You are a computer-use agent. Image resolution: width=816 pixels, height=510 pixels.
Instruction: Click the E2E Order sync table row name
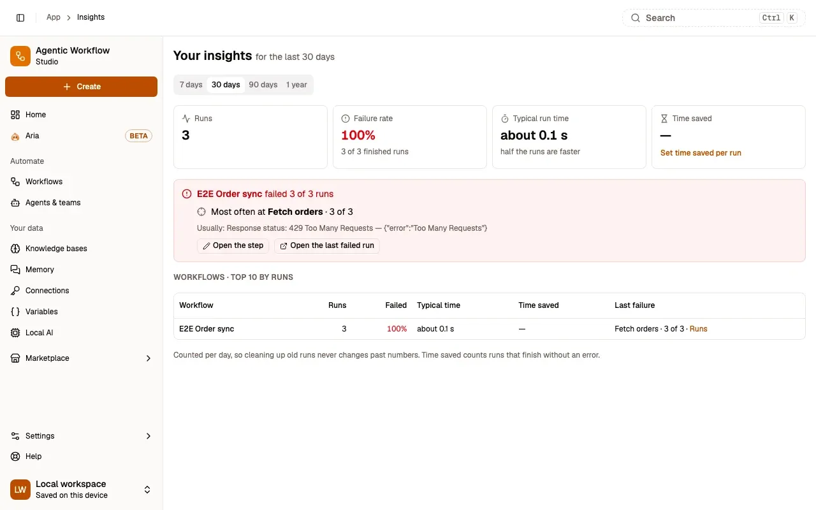pos(207,329)
